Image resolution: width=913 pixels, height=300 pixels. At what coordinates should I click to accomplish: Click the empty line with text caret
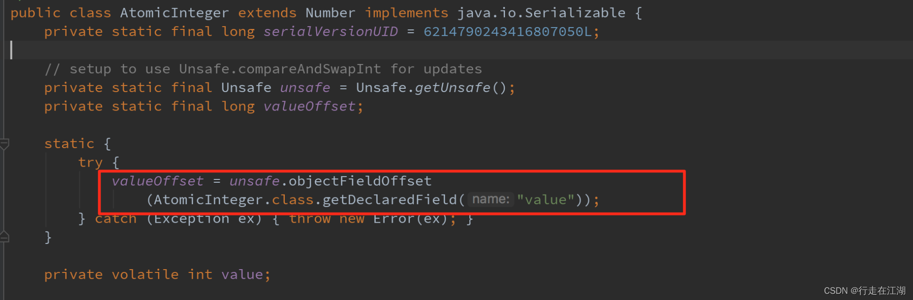click(x=285, y=50)
